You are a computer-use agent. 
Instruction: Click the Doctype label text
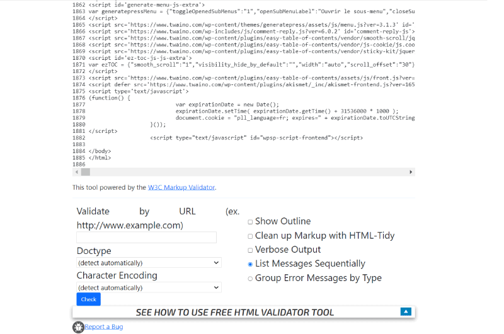(94, 251)
